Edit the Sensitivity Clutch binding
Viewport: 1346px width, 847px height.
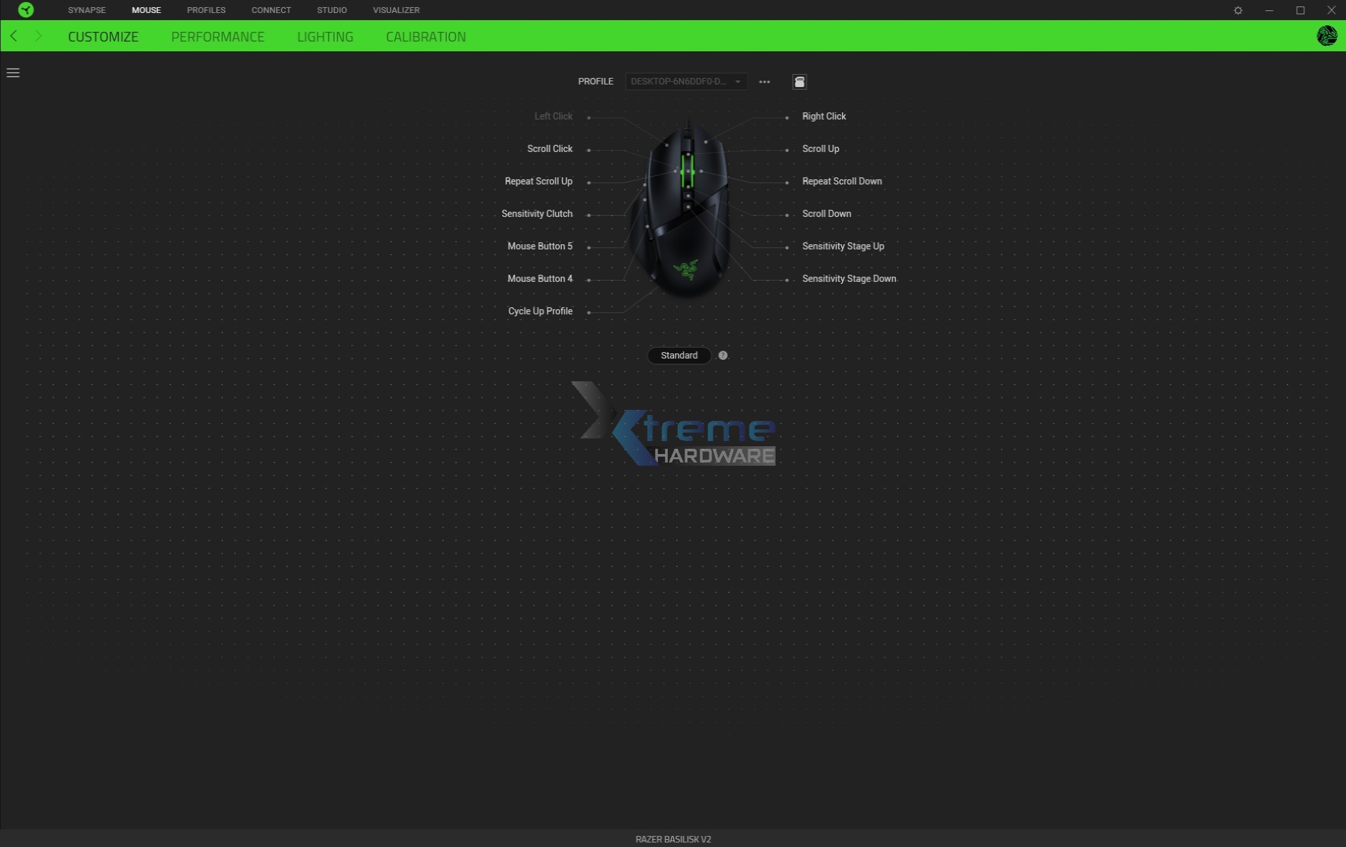click(x=537, y=214)
